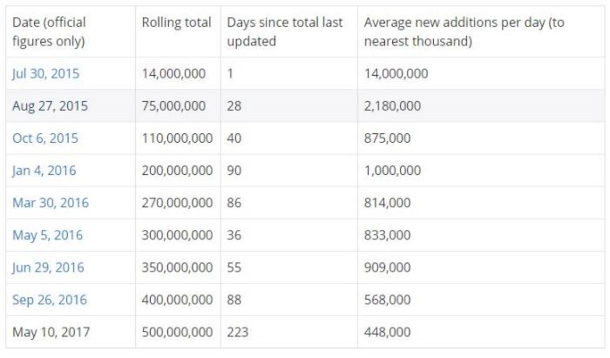Open the Sep 26, 2016 link
The width and height of the screenshot is (610, 358).
point(50,300)
